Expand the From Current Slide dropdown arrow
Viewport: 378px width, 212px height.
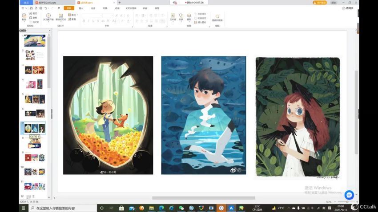(48, 22)
